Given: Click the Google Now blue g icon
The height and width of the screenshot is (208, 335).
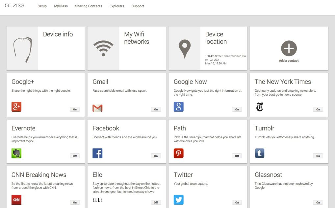Looking at the screenshot, I should tap(179, 107).
